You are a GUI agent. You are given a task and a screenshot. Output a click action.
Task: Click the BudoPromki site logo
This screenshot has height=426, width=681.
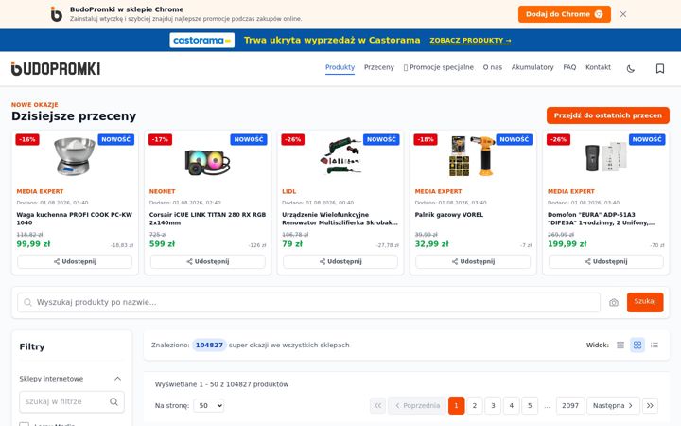point(56,69)
